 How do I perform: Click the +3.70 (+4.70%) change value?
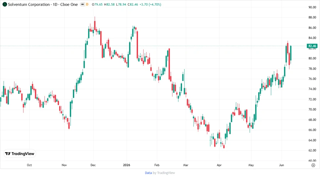(x=150, y=4)
